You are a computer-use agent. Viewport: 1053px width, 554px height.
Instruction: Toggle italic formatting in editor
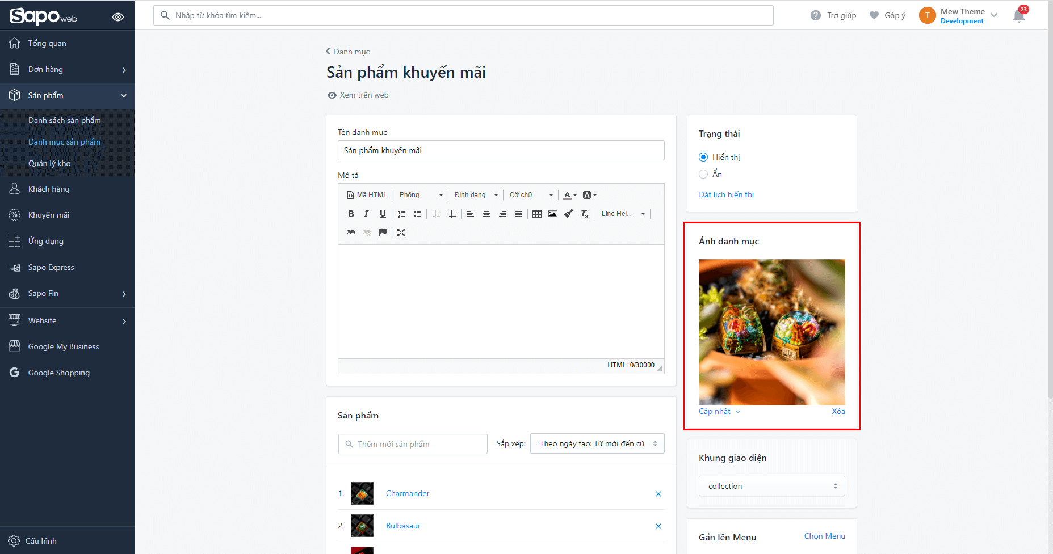tap(366, 214)
